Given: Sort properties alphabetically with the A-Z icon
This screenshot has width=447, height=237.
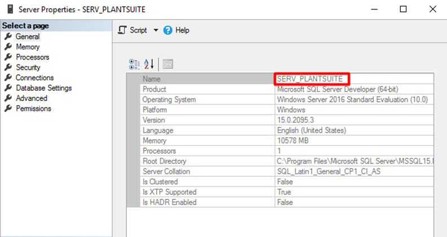Looking at the screenshot, I should tap(149, 64).
